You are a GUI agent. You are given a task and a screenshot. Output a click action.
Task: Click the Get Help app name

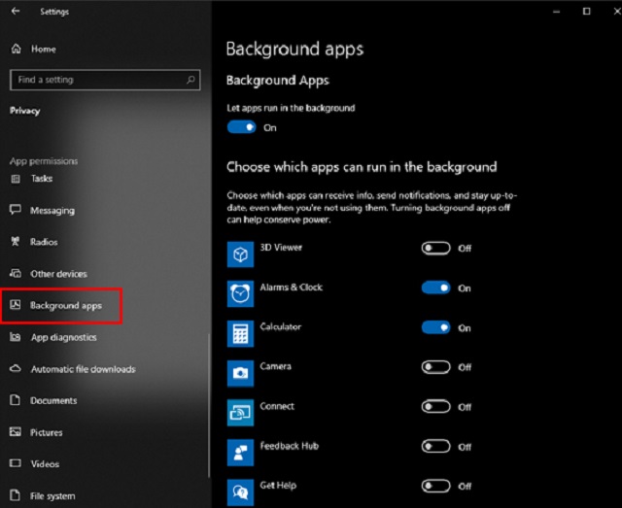[278, 486]
